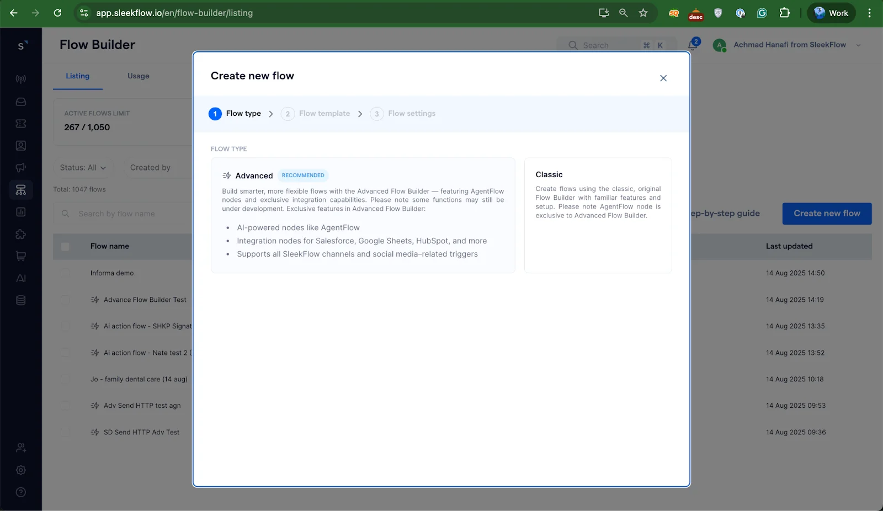
Task: Select the Advanced flow type card
Action: (x=363, y=215)
